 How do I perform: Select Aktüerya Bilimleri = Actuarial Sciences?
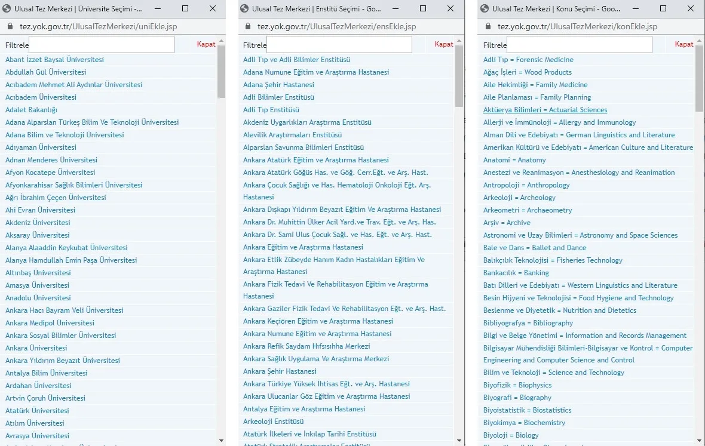pos(545,110)
